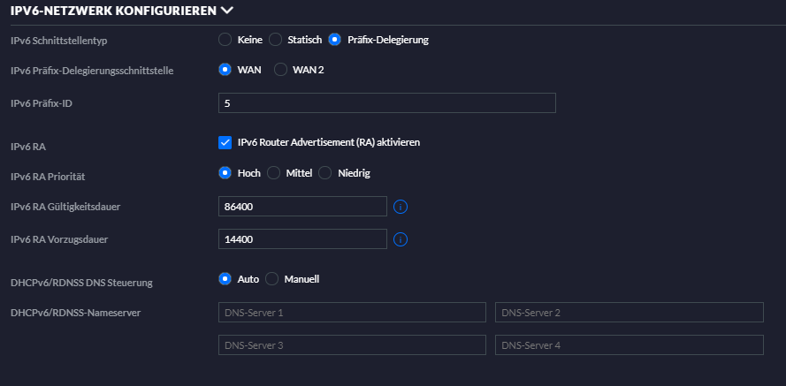Viewport: 786px width, 386px height.
Task: Click the DNS-Server 2 field
Action: point(629,313)
